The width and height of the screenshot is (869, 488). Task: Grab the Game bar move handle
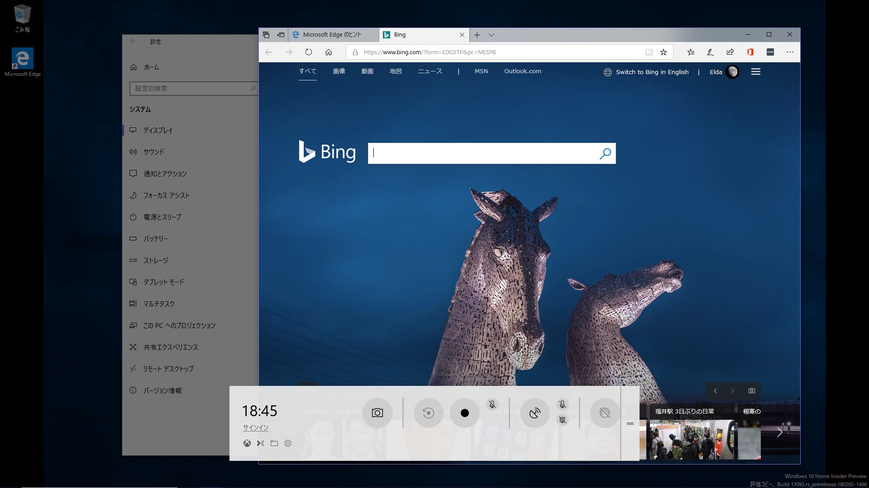pyautogui.click(x=630, y=423)
